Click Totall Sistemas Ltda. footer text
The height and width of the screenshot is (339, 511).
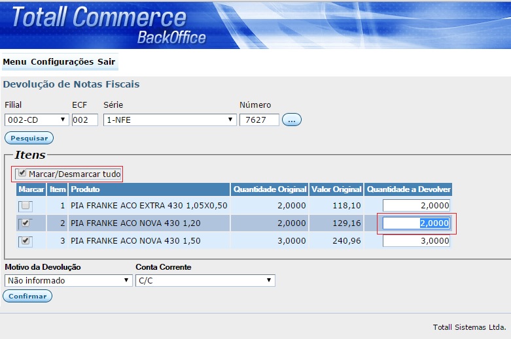[469, 327]
